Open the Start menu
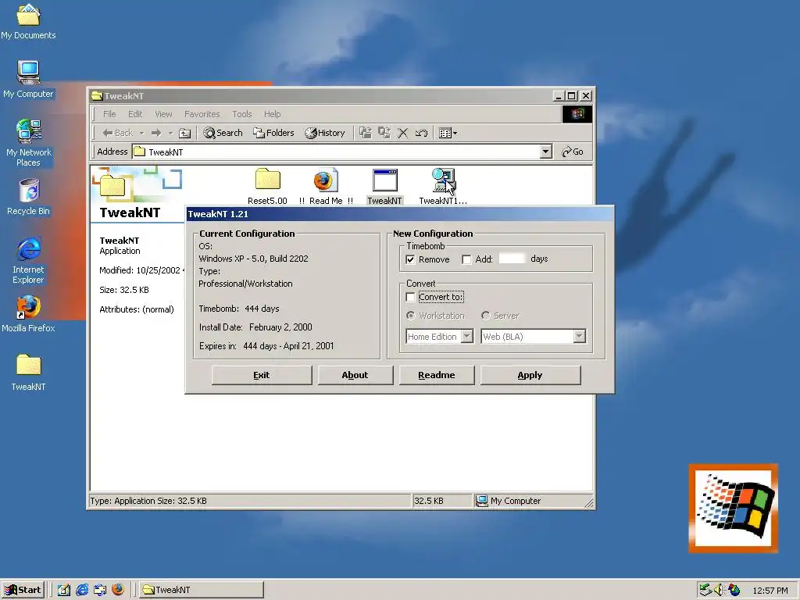Screen dimensions: 800x600 (x=23, y=590)
